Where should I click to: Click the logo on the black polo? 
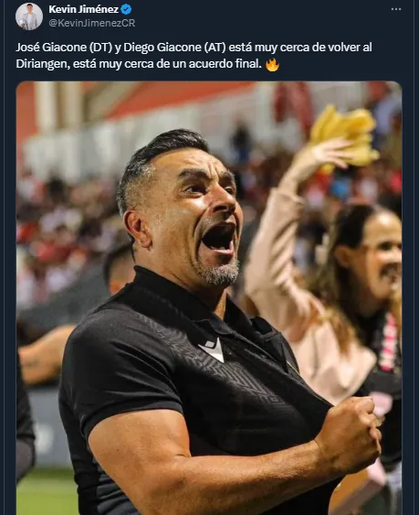[x=212, y=349]
